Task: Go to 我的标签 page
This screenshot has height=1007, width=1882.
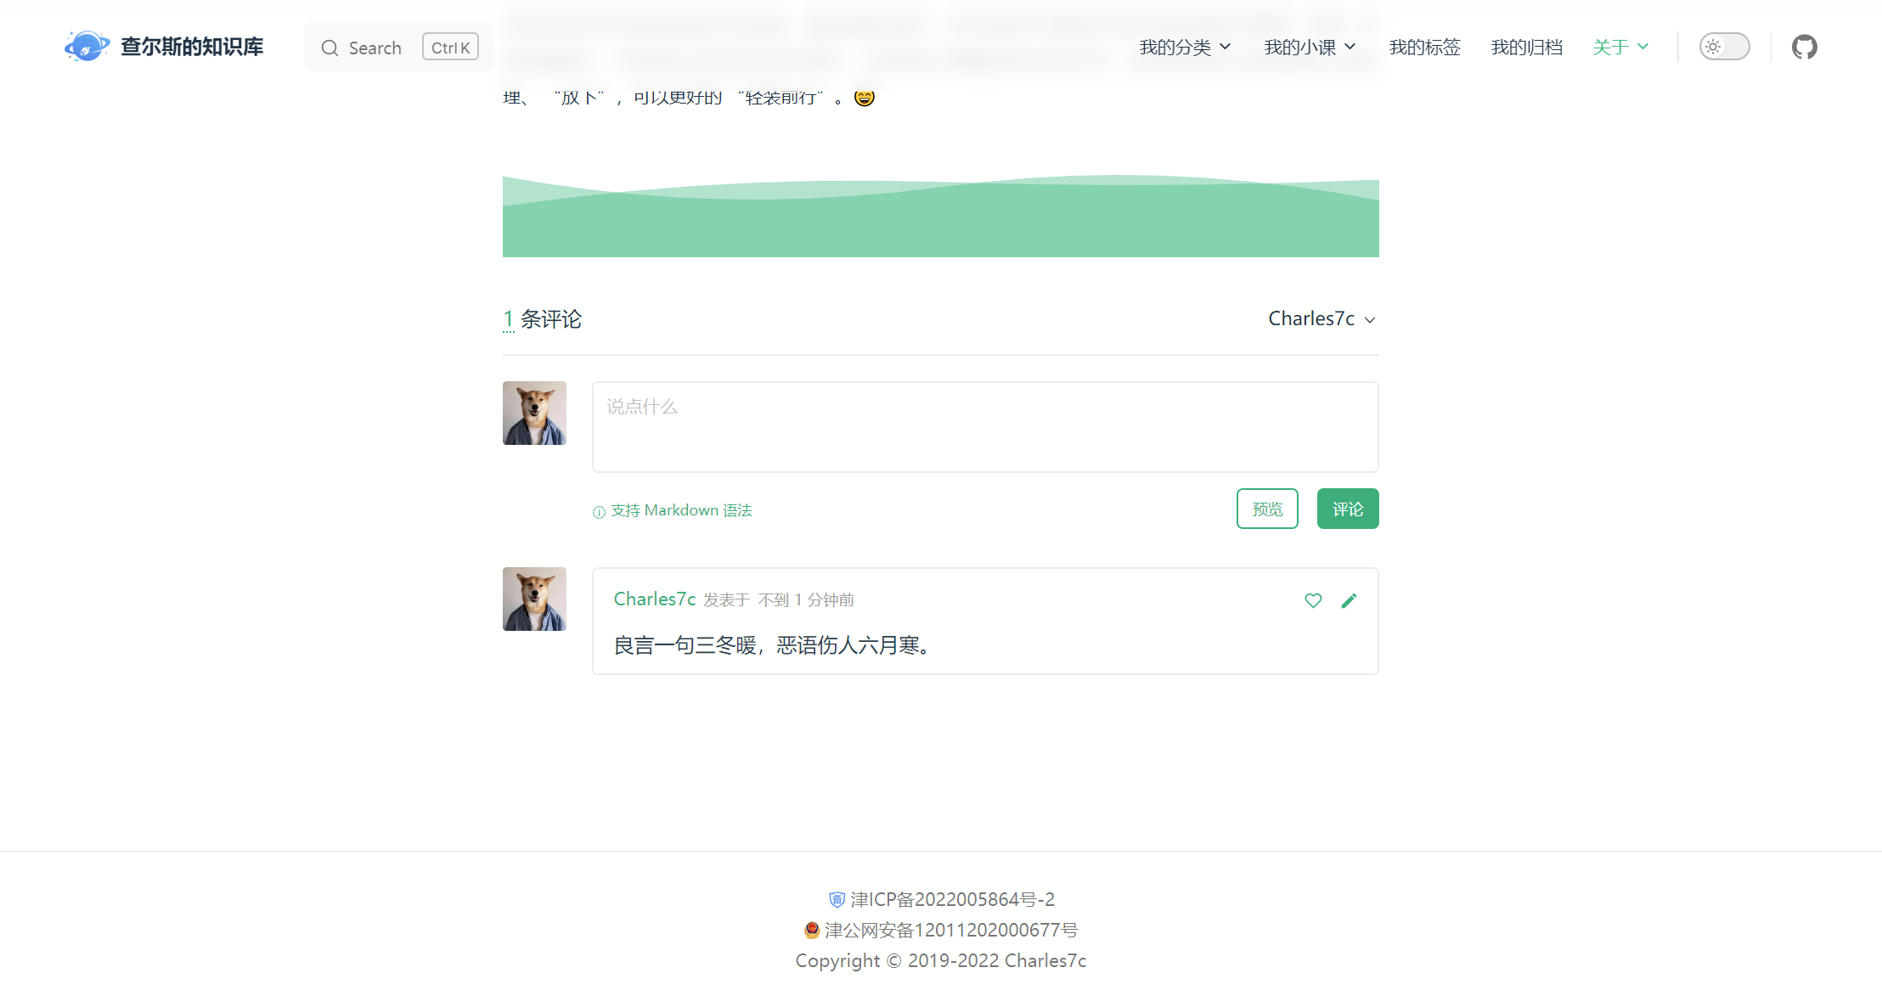Action: (1424, 48)
